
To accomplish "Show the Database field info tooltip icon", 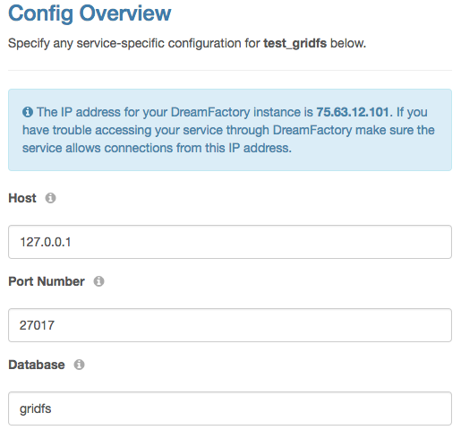I will [x=79, y=365].
